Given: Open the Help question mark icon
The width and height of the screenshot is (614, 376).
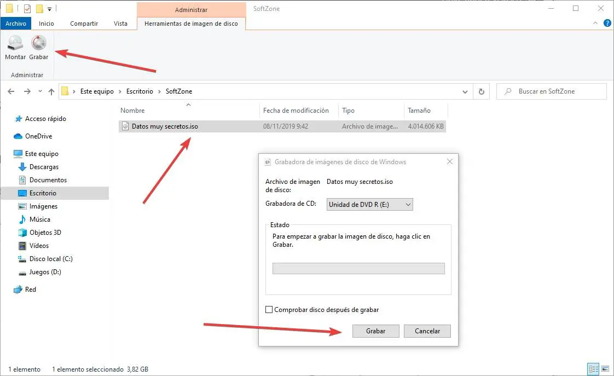Looking at the screenshot, I should pyautogui.click(x=607, y=23).
